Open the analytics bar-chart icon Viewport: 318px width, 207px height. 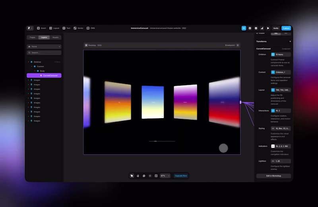pos(262,28)
